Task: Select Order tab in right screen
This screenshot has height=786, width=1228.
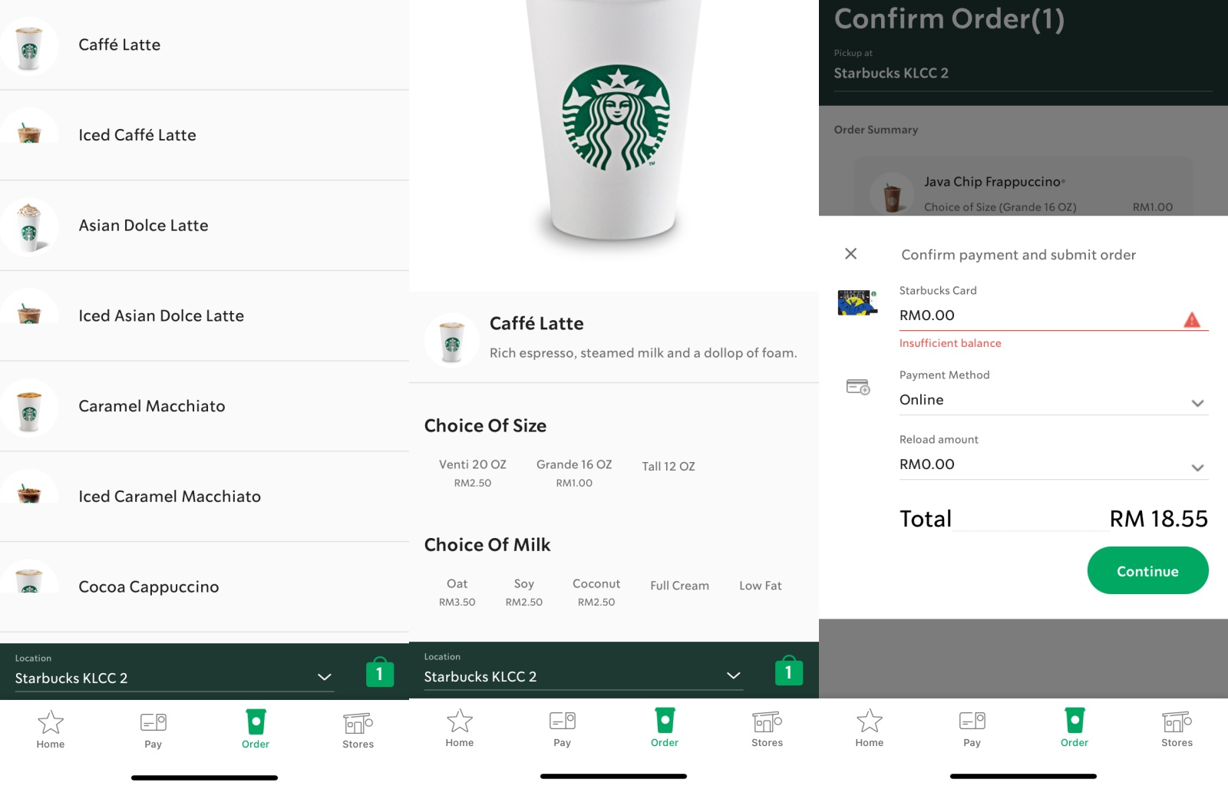Action: tap(1074, 728)
